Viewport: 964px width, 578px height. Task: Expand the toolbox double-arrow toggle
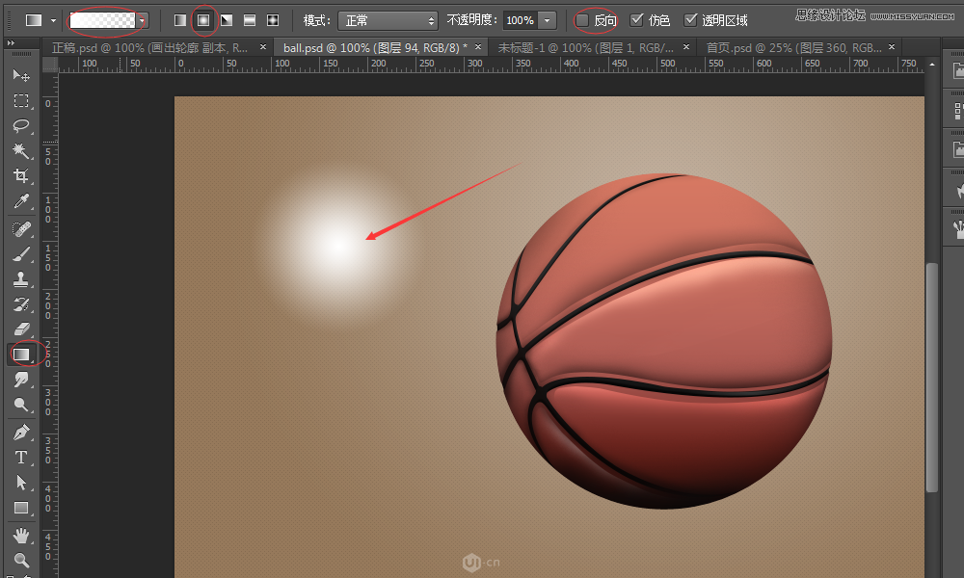11,43
